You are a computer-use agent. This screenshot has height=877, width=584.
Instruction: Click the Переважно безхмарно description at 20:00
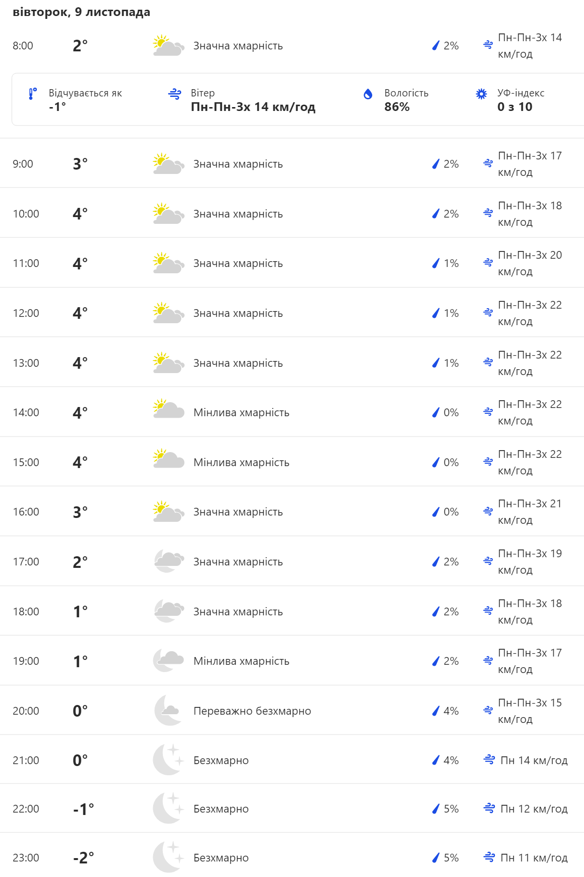coord(252,711)
